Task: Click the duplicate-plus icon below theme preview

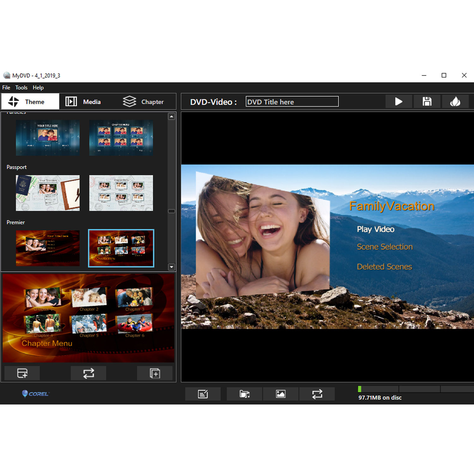Action: pyautogui.click(x=155, y=373)
